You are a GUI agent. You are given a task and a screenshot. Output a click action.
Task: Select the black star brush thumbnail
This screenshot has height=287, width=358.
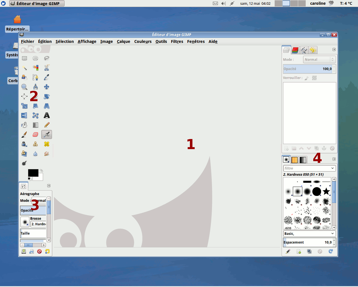(326, 191)
